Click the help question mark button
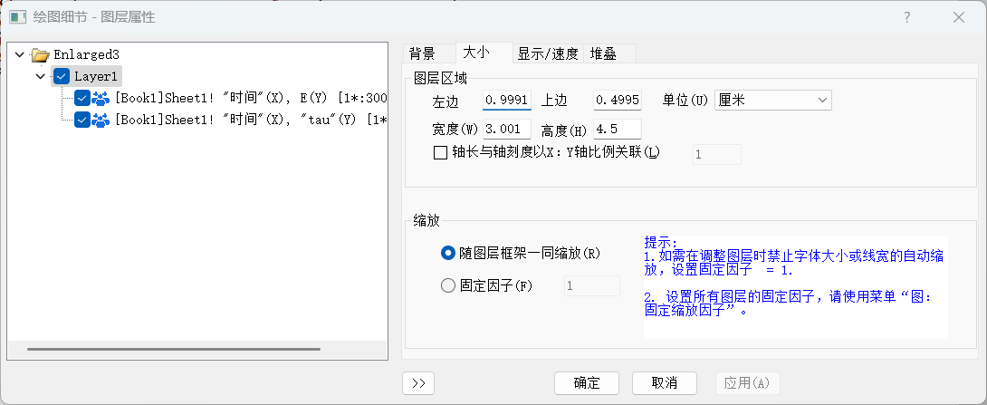The height and width of the screenshot is (405, 987). [906, 17]
